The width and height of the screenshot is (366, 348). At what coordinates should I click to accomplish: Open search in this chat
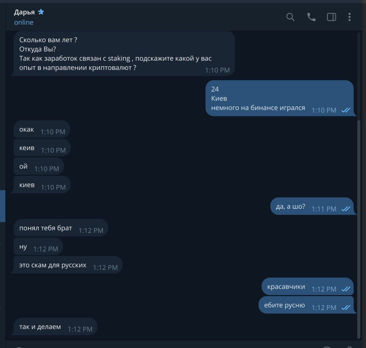pos(290,17)
